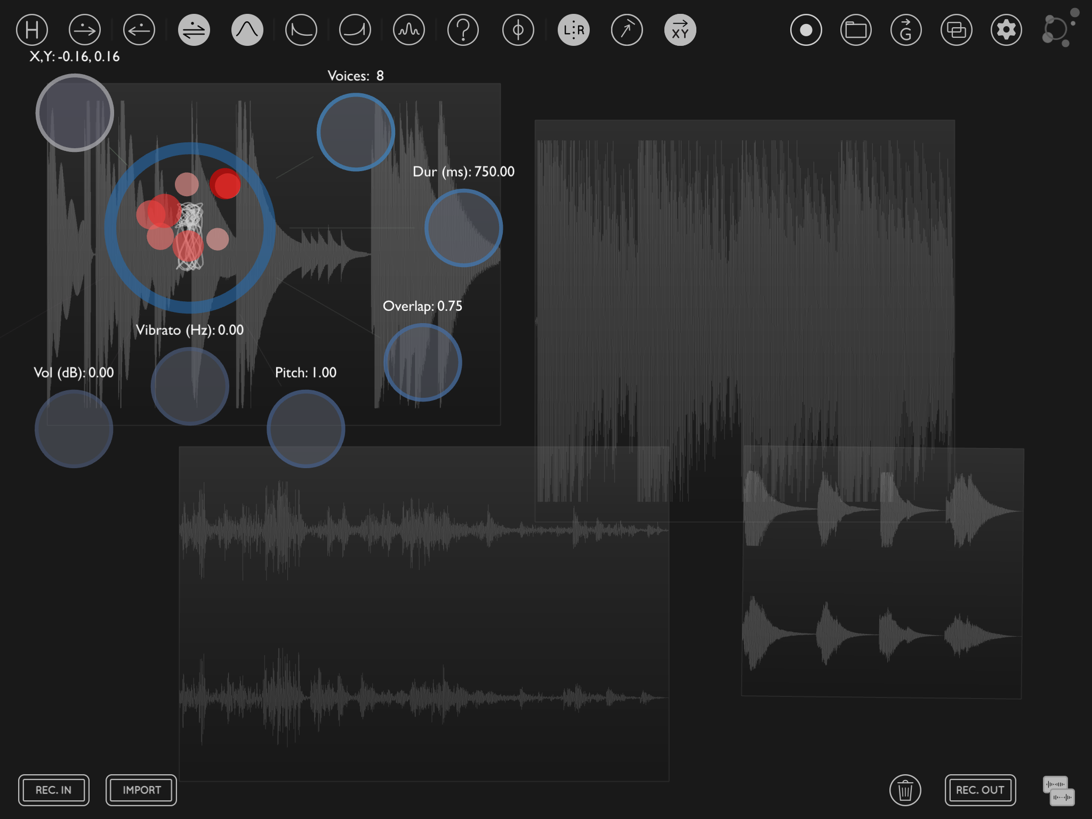Choose the bell-curve grain window icon
This screenshot has width=1092, height=819.
[x=247, y=30]
